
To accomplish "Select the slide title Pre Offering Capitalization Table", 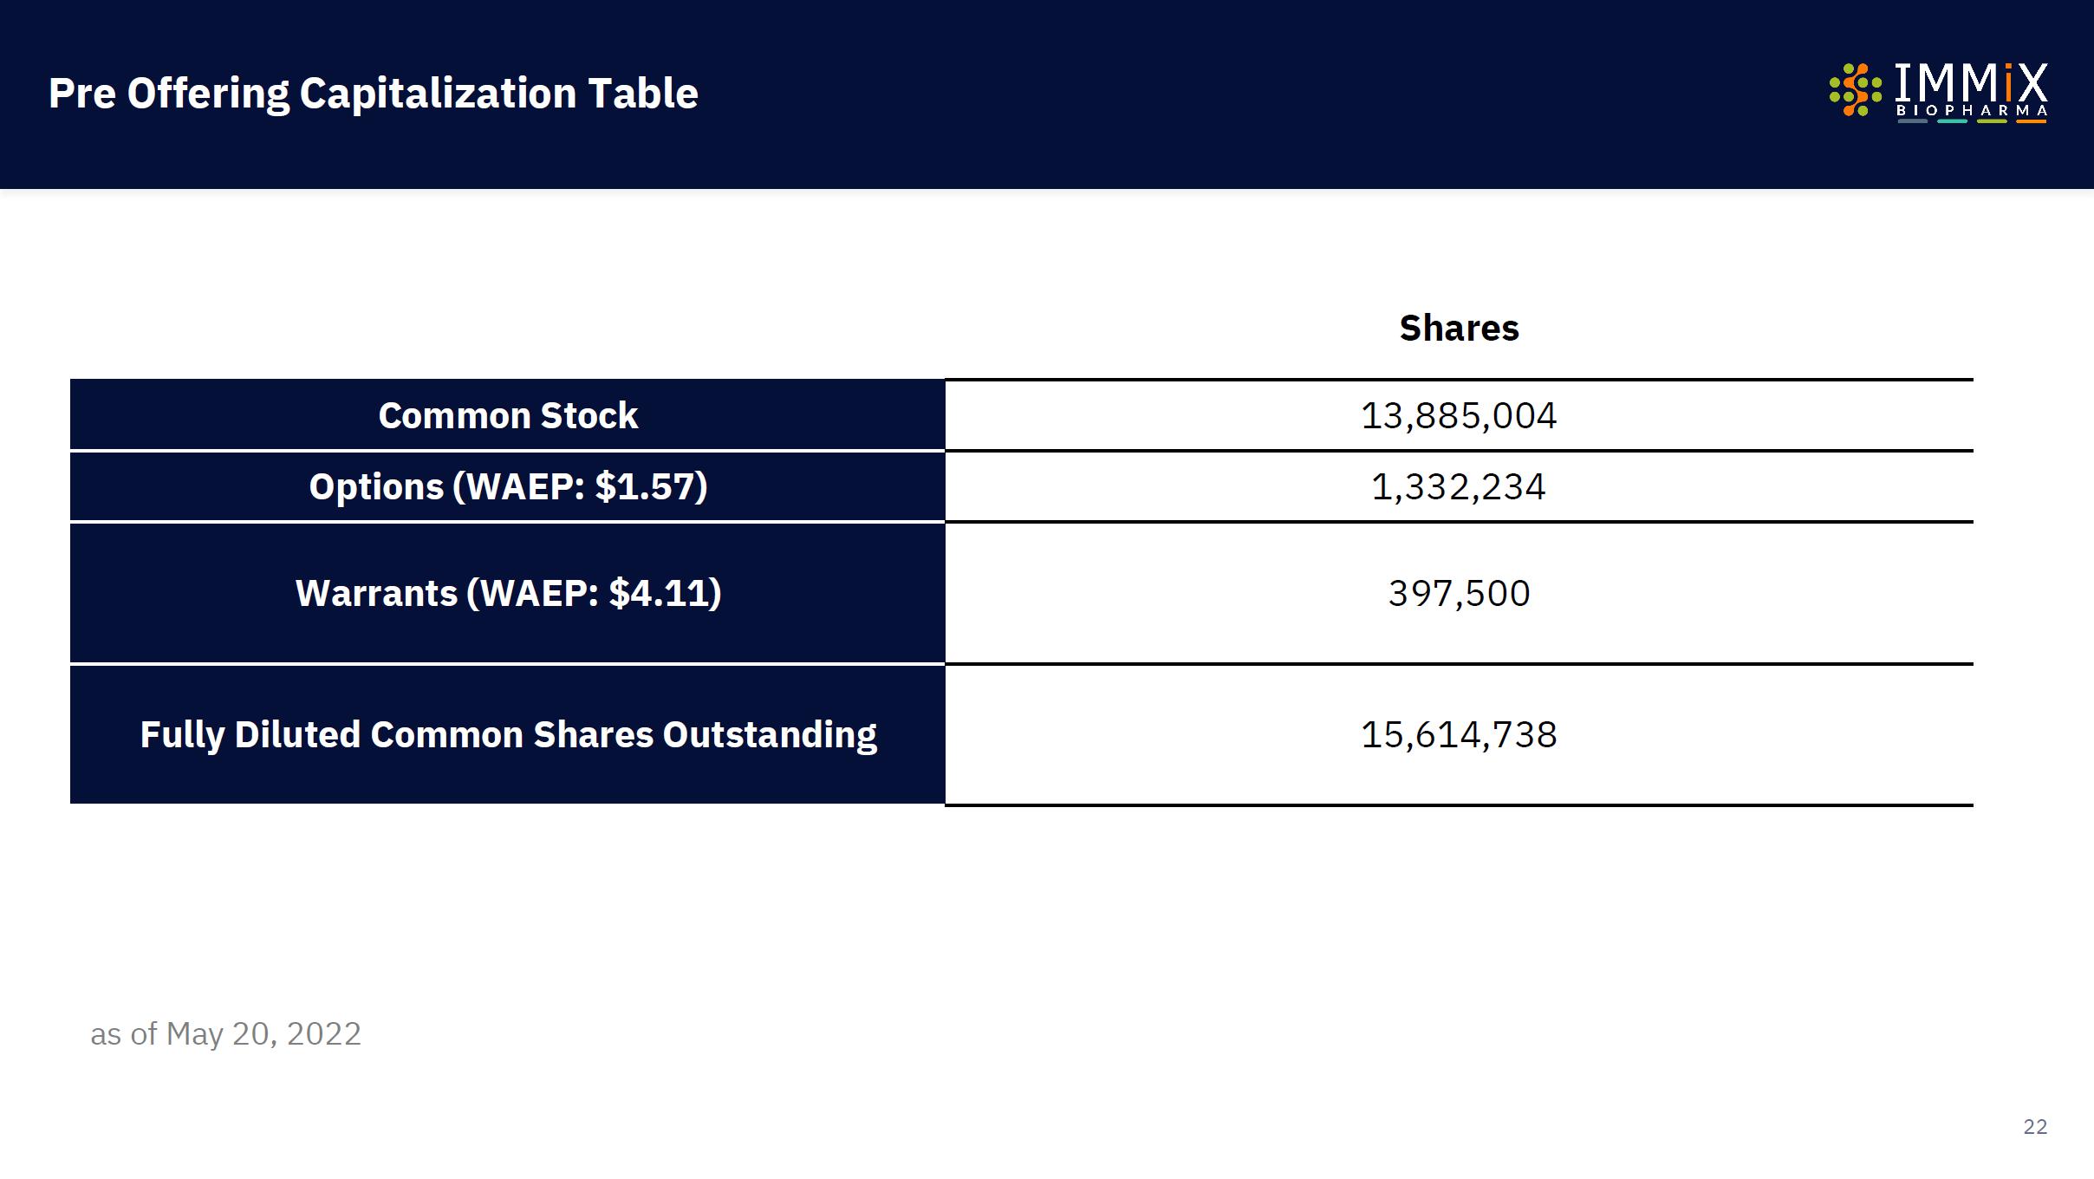I will coord(373,94).
